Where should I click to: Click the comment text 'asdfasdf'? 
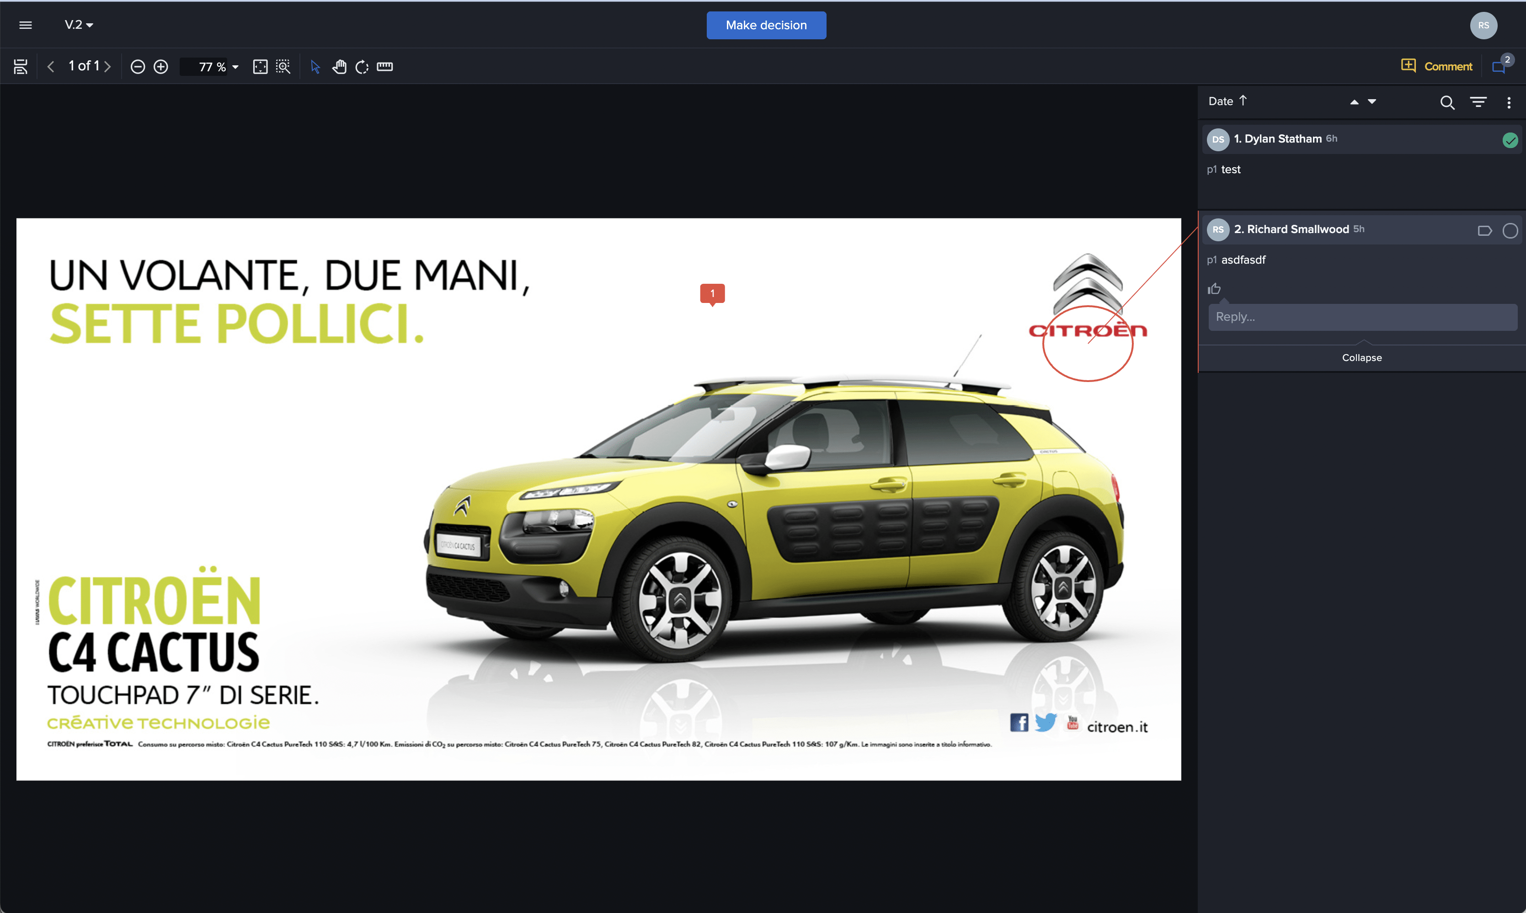(1243, 260)
